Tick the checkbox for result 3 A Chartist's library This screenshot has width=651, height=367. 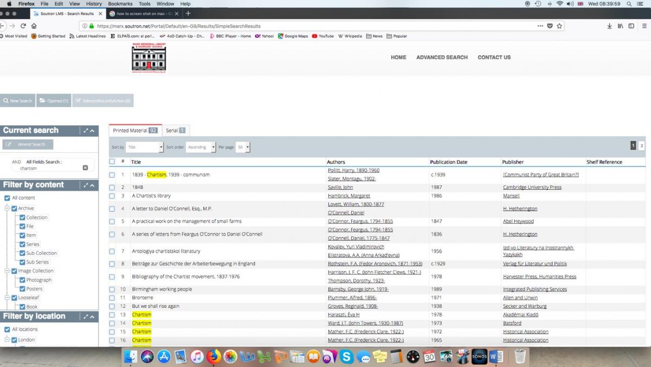112,196
